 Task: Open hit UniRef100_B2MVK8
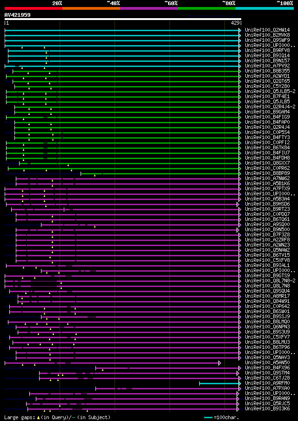click(267, 35)
